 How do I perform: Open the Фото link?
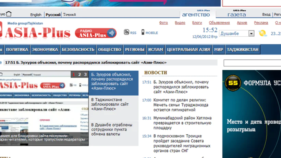[x=163, y=23]
